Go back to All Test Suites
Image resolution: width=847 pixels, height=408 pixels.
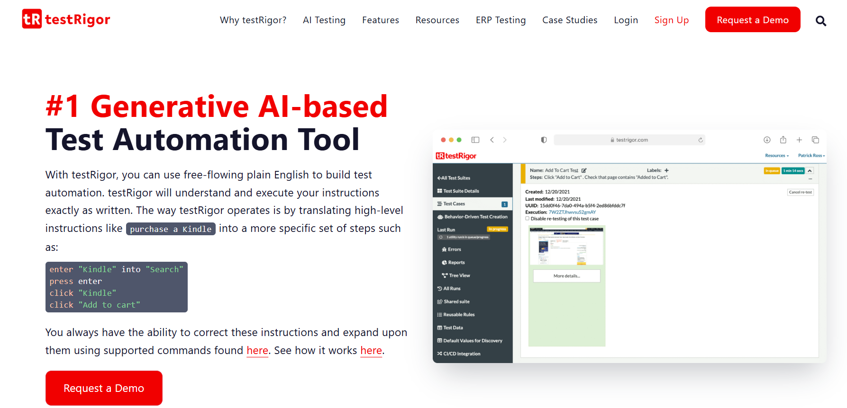point(454,178)
